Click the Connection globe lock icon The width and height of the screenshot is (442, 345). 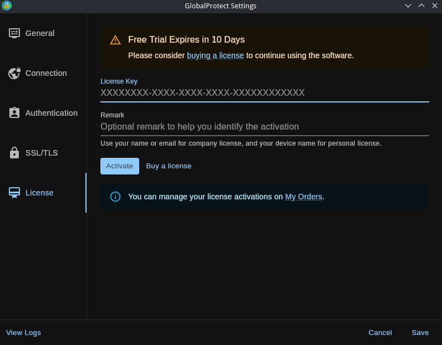(14, 73)
